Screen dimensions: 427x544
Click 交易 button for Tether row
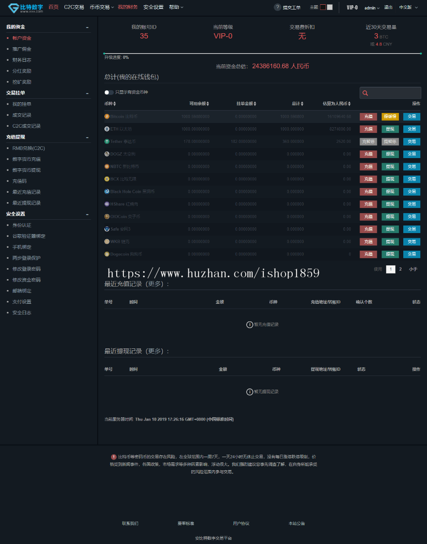[412, 141]
